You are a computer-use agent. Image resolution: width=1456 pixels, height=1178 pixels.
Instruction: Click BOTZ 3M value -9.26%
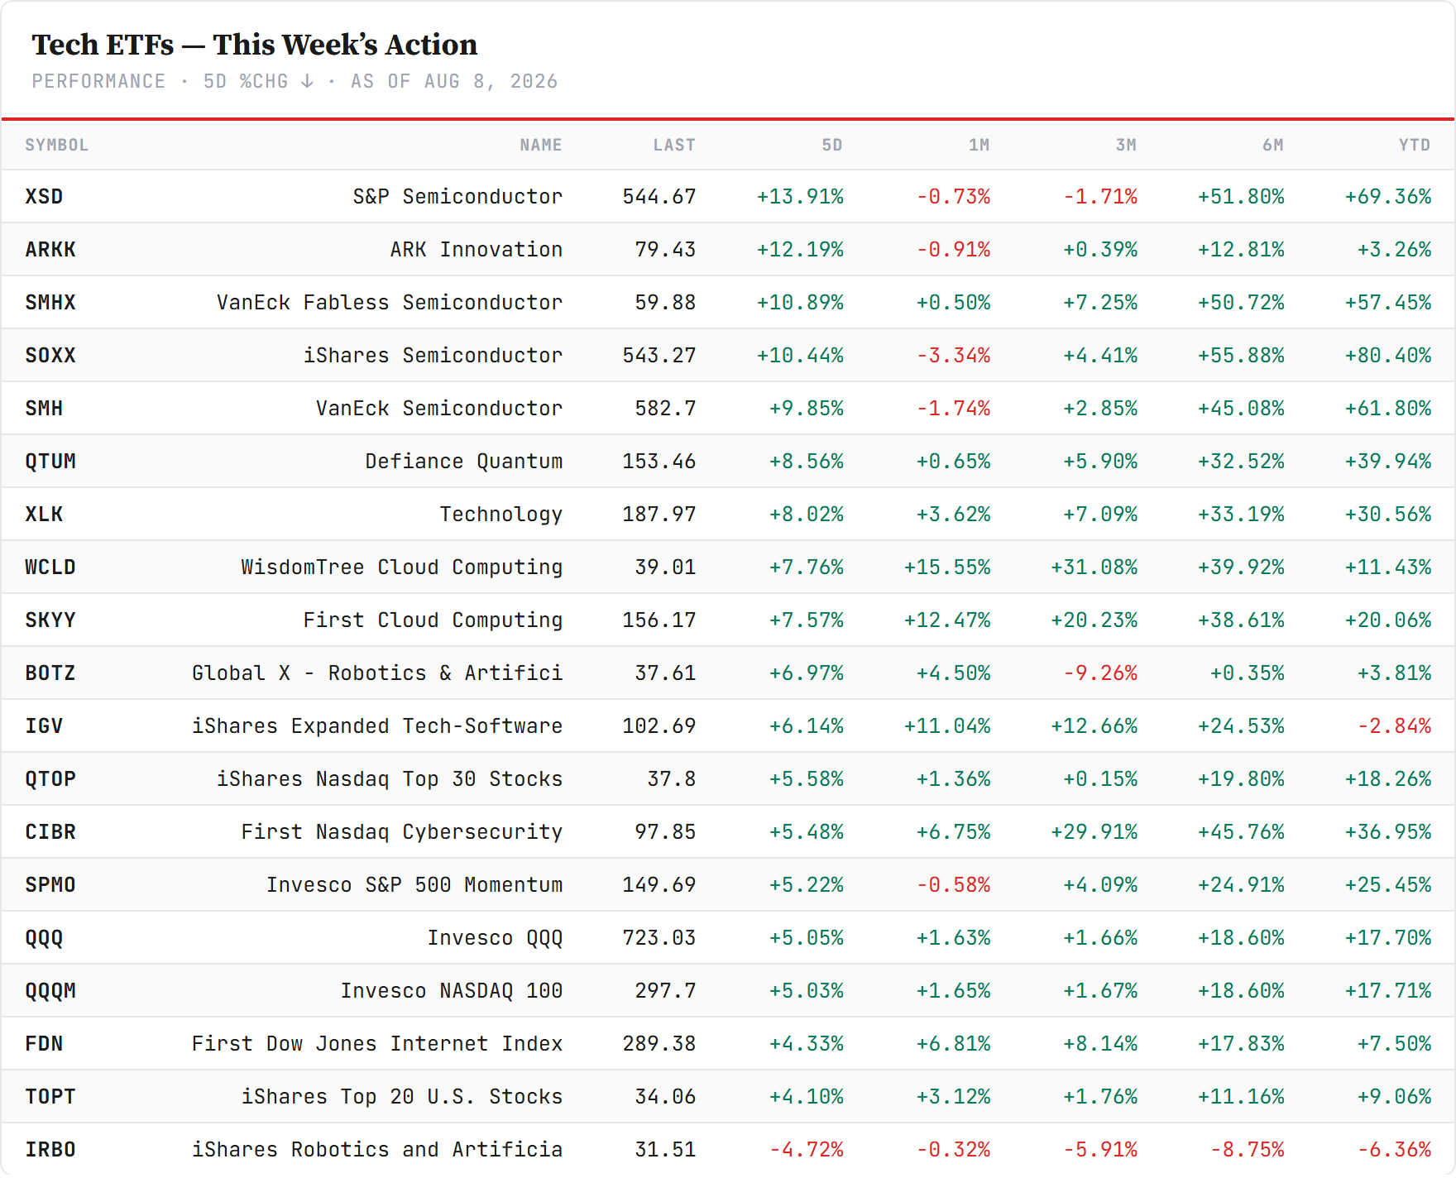coord(1100,673)
